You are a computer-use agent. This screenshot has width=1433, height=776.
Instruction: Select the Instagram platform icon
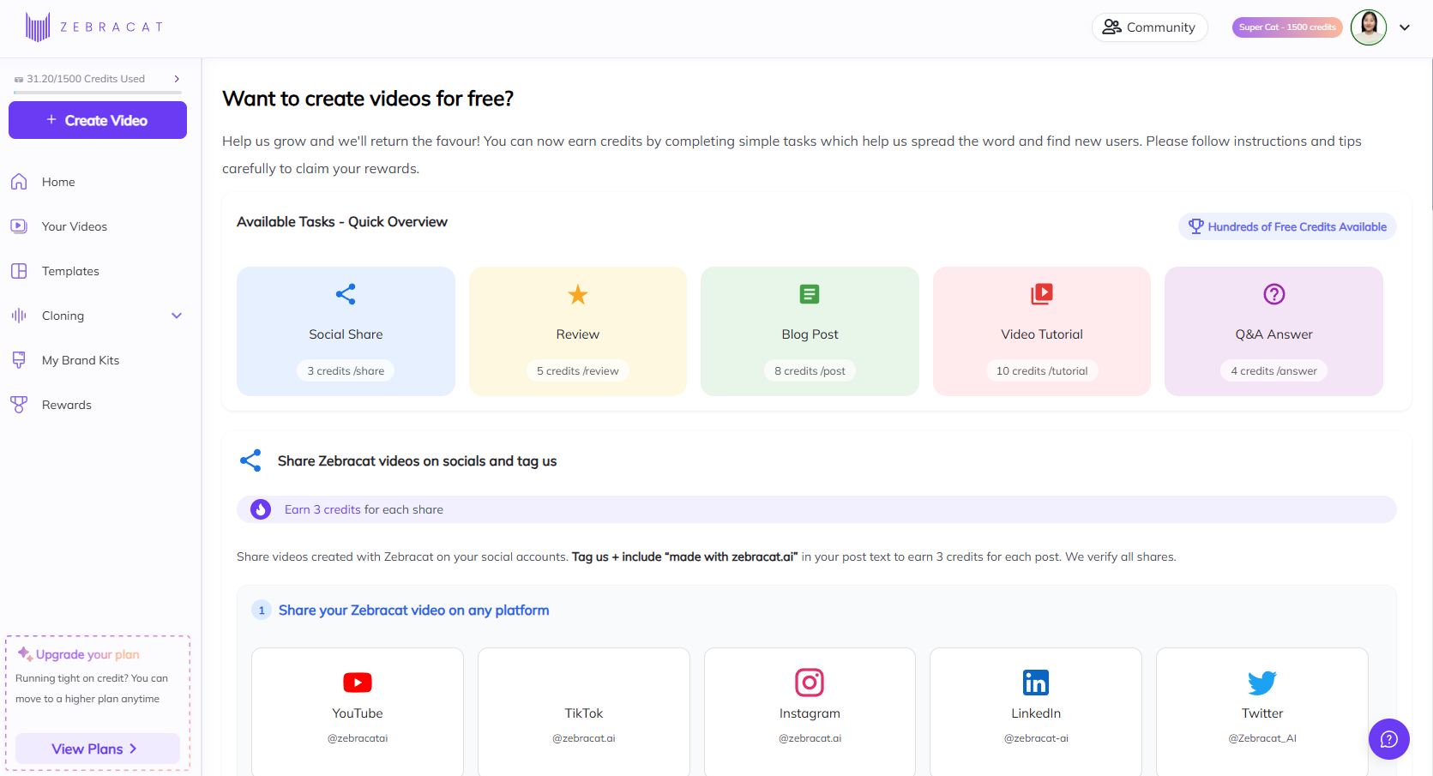pyautogui.click(x=810, y=683)
